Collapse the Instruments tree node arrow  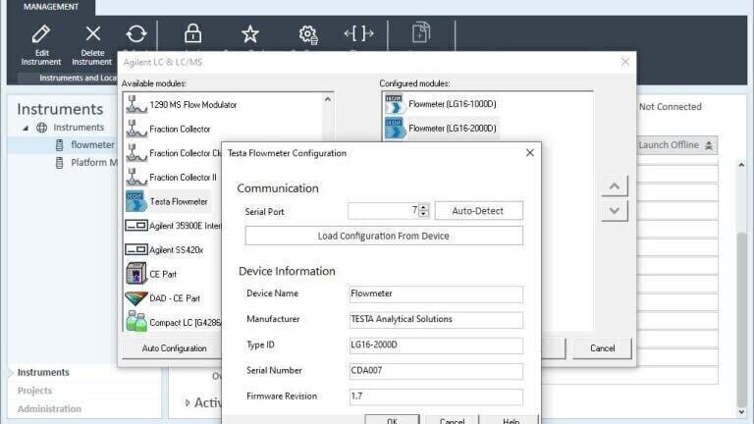point(26,128)
